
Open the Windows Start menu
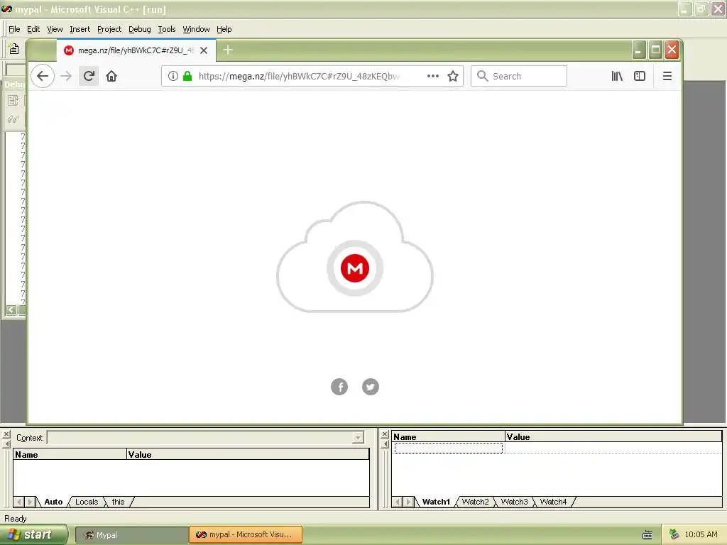pos(33,534)
